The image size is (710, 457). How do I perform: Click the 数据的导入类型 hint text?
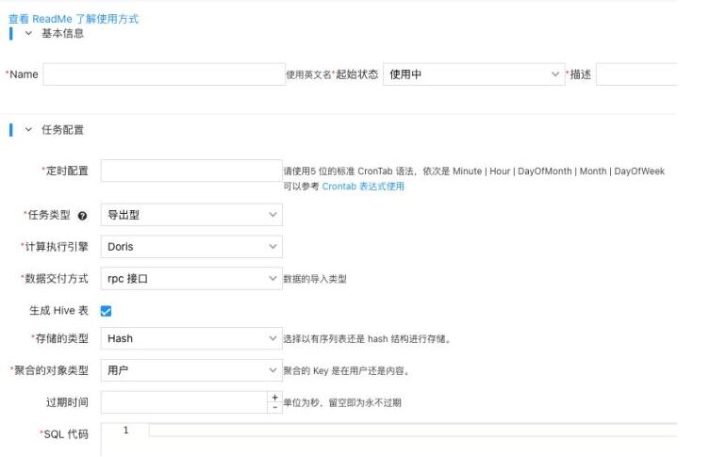tap(315, 279)
